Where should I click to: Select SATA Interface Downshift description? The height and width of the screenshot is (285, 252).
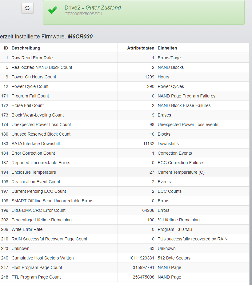pos(36,144)
